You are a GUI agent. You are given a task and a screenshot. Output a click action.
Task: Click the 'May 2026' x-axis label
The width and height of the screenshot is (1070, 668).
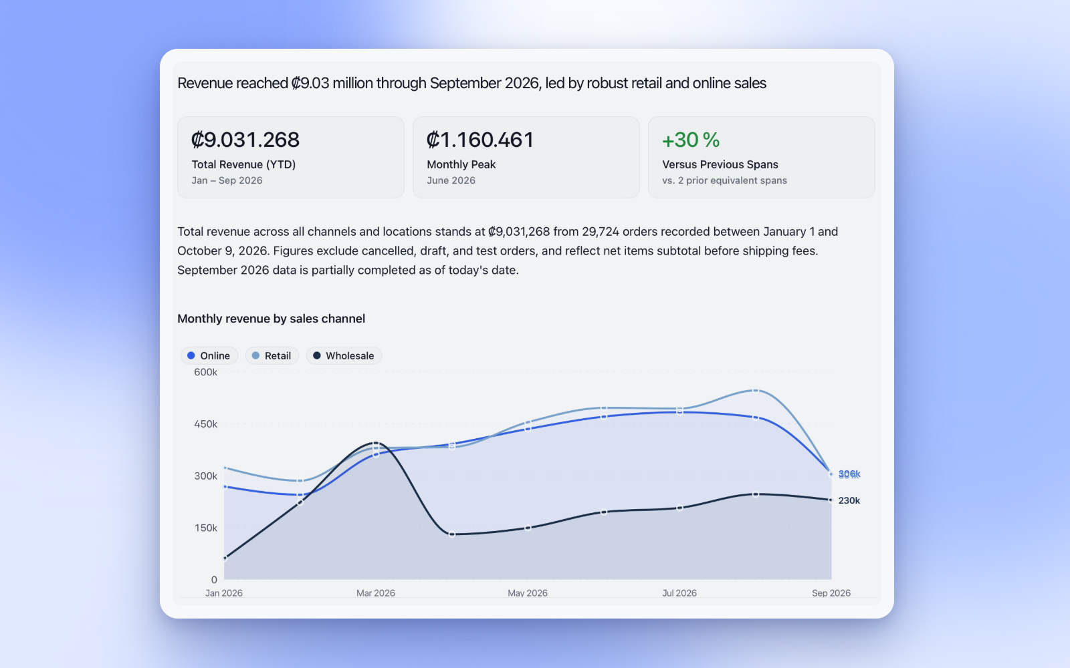528,593
